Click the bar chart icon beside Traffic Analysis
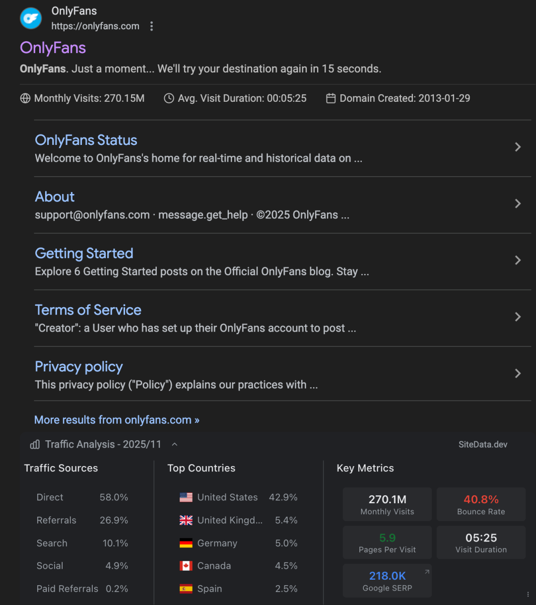The height and width of the screenshot is (605, 536). coord(35,444)
